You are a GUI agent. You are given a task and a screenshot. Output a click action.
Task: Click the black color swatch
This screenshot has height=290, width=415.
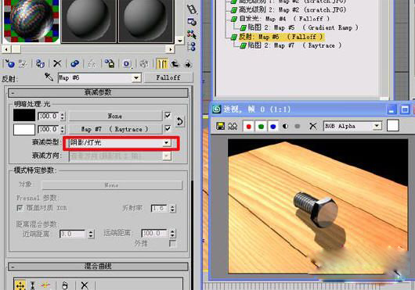pos(24,116)
